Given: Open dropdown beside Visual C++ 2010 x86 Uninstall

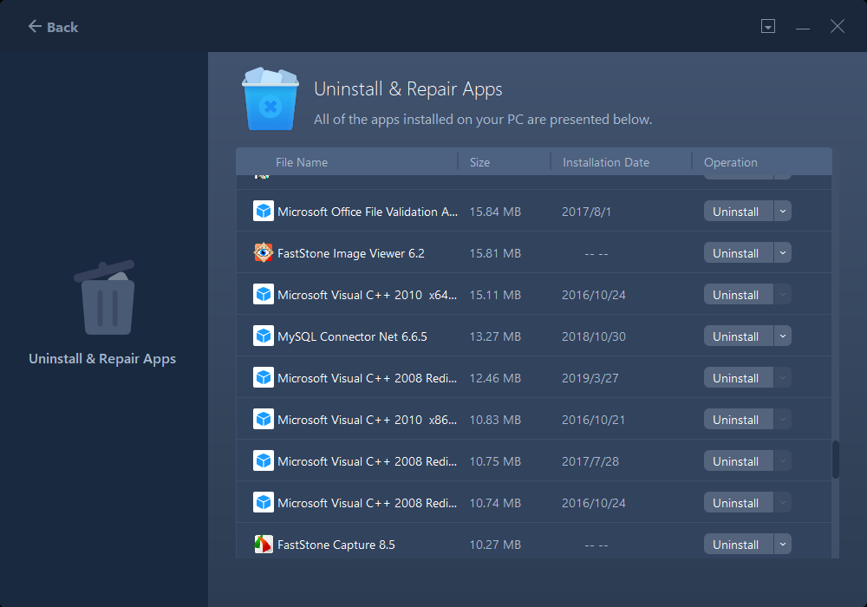Looking at the screenshot, I should click(x=782, y=420).
